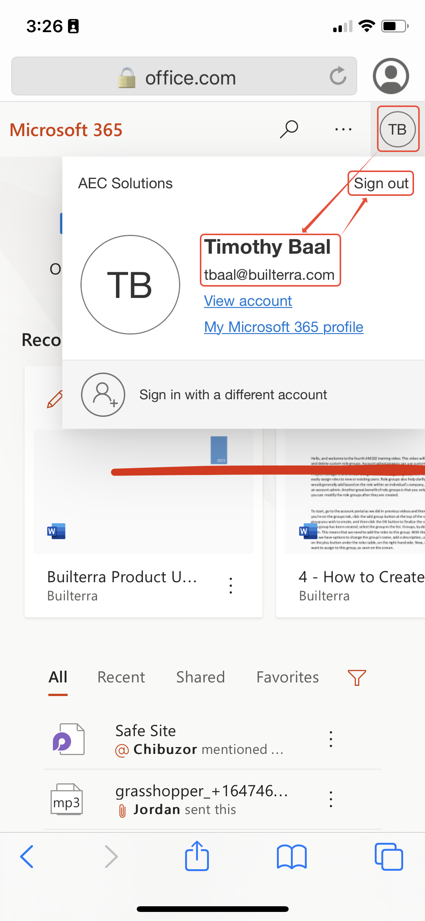
Task: Open Safari tabs overview icon
Action: [x=389, y=856]
